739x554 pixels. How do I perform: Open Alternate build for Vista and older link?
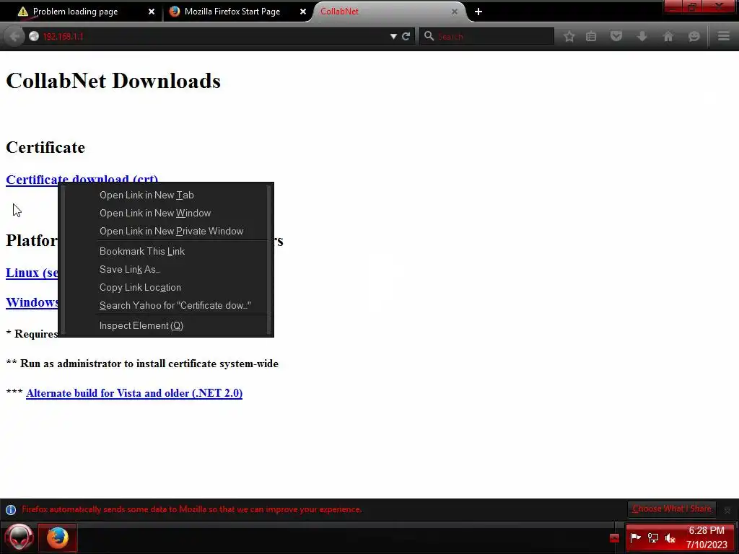[134, 393]
